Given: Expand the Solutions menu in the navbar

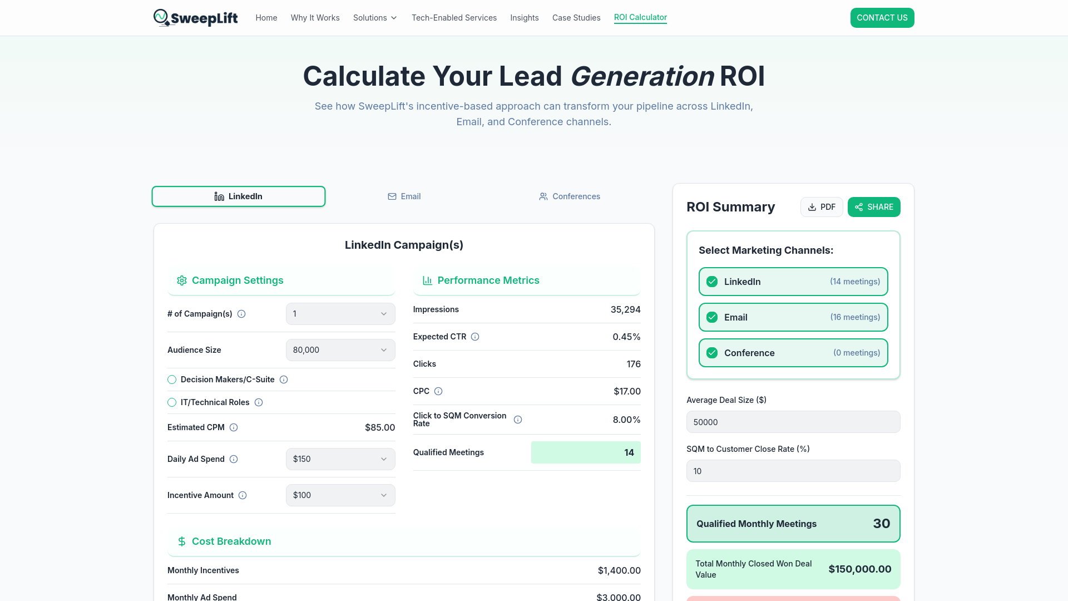Looking at the screenshot, I should coord(375,18).
